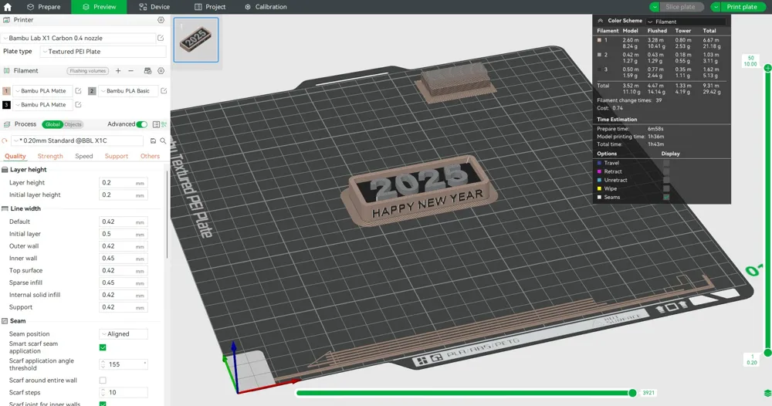Toggle Retract display checkbox

666,172
